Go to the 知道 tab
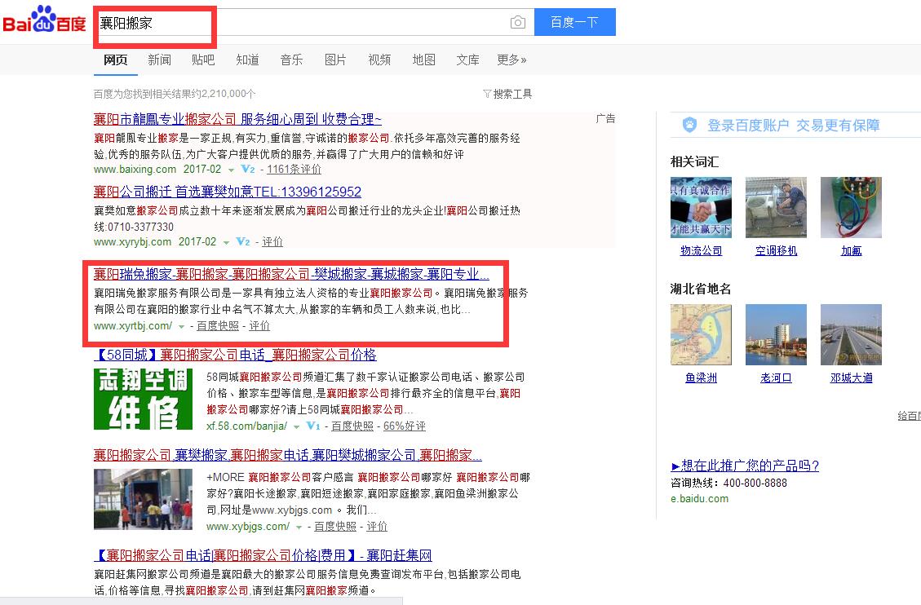921x605 pixels. click(x=247, y=60)
